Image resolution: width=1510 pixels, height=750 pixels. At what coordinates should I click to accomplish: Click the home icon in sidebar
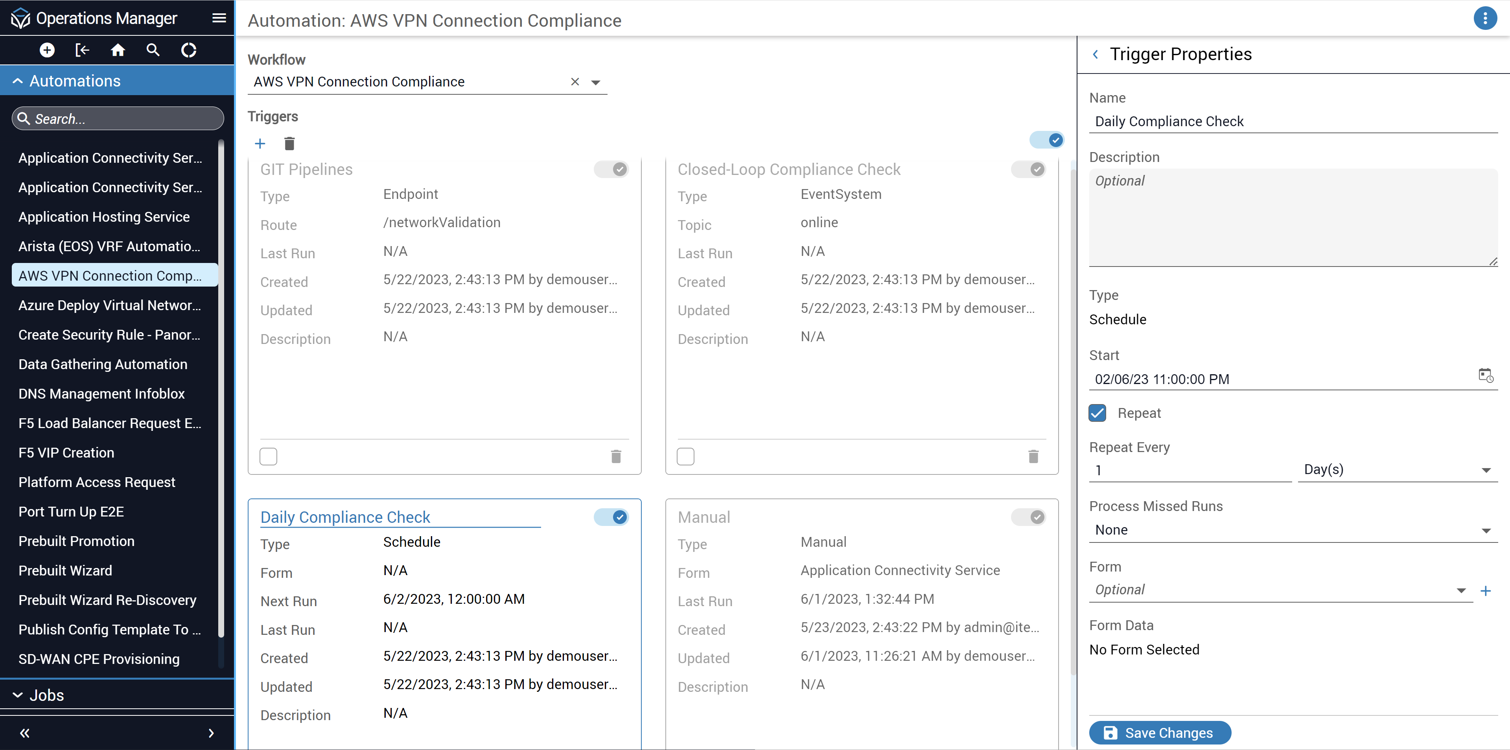coord(118,50)
